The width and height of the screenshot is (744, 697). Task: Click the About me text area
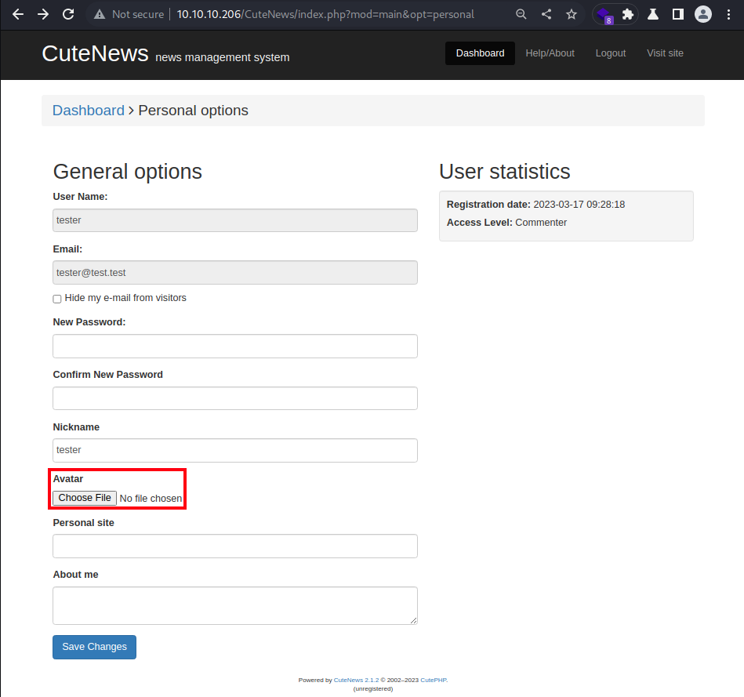click(235, 605)
